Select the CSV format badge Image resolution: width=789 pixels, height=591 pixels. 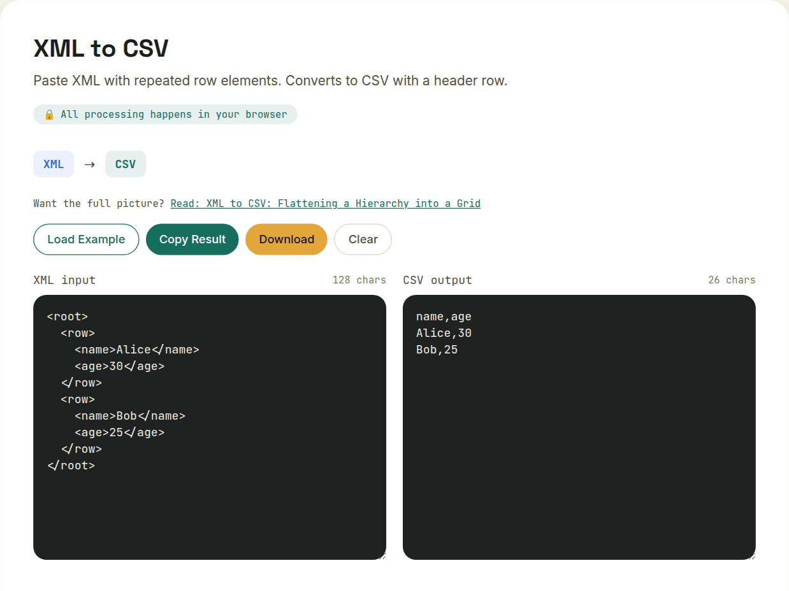126,164
